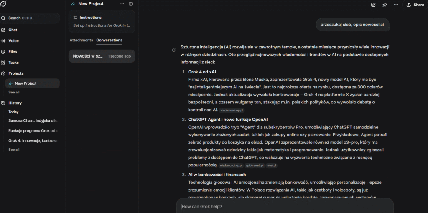Switch to the Attachments tab
The image size is (428, 213).
[x=82, y=40]
